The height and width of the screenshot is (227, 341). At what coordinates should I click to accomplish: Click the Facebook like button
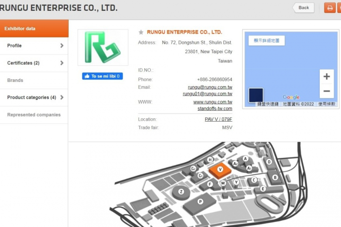pos(102,76)
